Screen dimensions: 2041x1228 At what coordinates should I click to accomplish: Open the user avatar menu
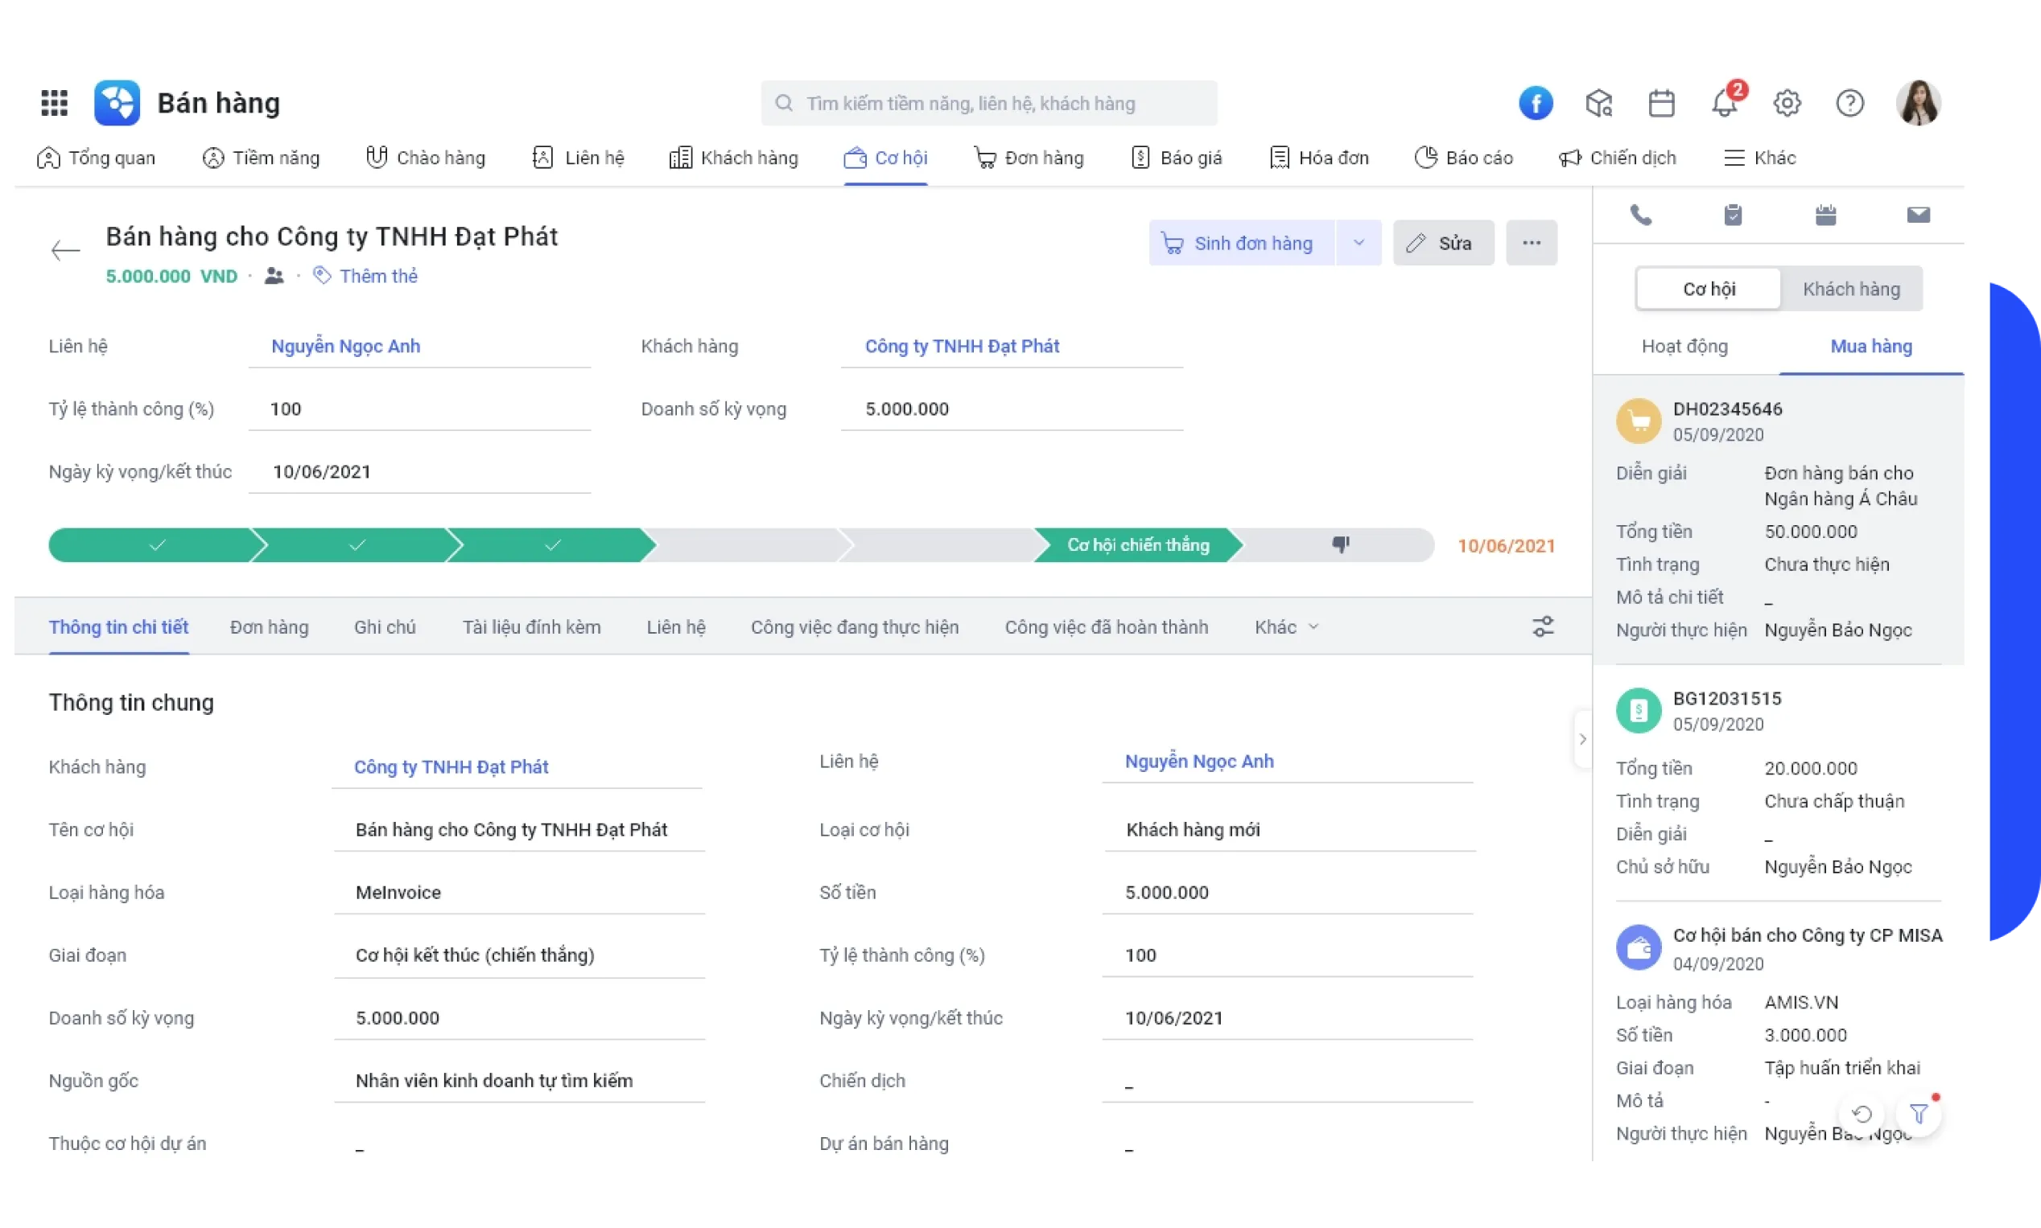1919,103
